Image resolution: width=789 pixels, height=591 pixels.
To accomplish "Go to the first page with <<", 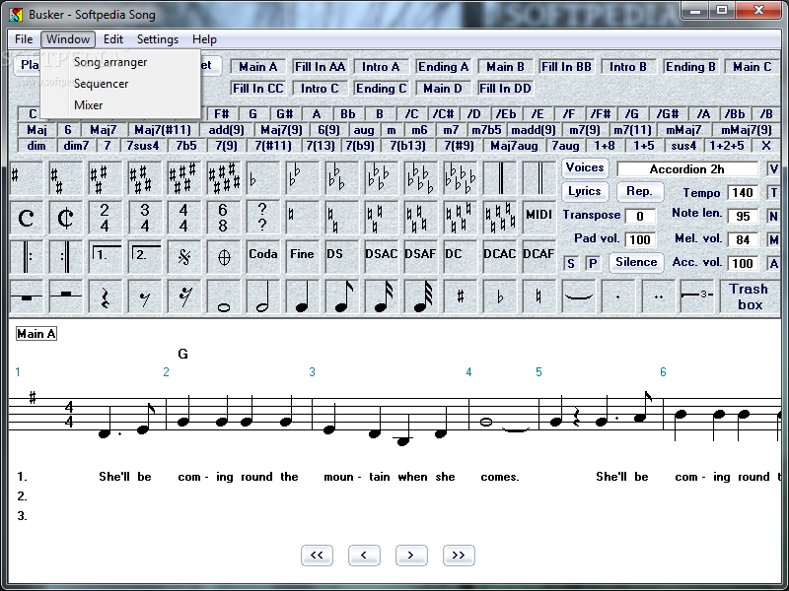I will pyautogui.click(x=317, y=556).
